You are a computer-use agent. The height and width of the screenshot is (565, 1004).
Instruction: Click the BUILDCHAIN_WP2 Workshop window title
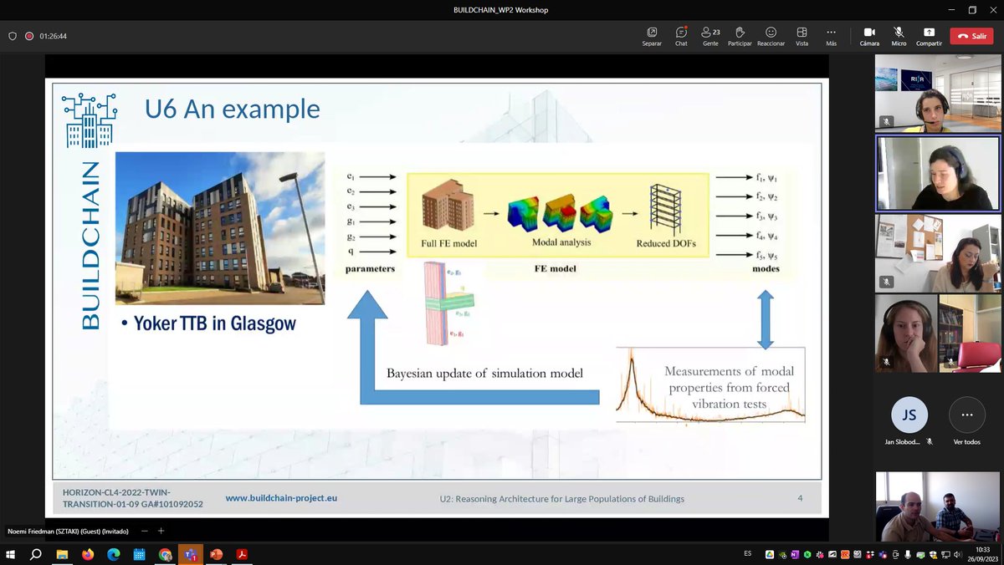(500, 10)
